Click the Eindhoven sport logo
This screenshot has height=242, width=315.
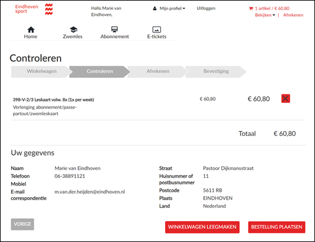click(x=34, y=9)
